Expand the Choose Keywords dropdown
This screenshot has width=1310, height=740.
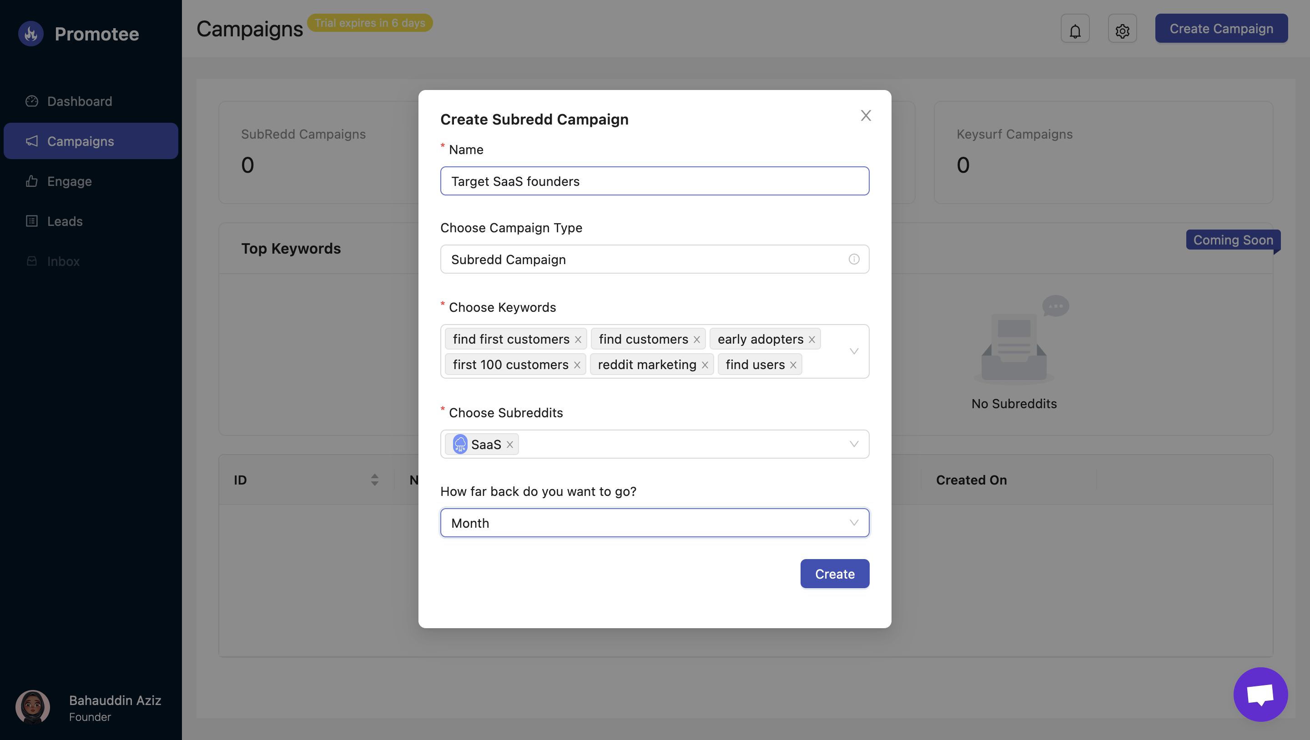[854, 351]
